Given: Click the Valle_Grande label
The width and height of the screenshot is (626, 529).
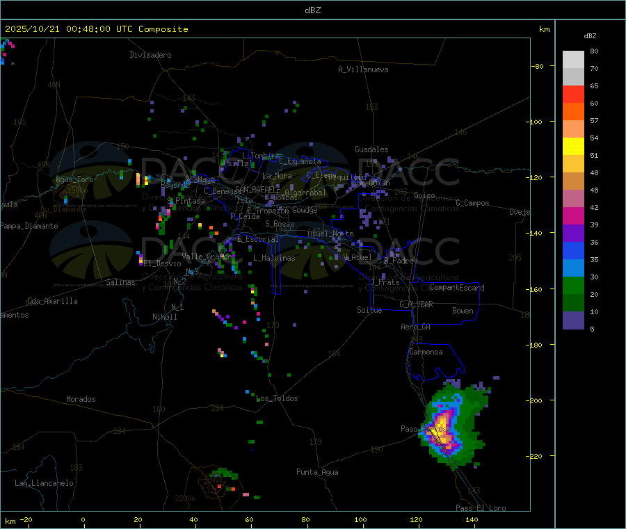Looking at the screenshot, I should (x=207, y=257).
